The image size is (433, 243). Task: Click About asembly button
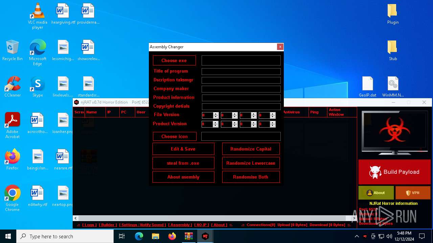183,177
